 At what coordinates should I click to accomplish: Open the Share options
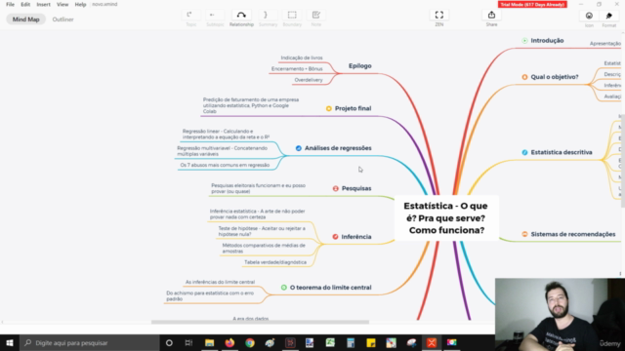(491, 19)
